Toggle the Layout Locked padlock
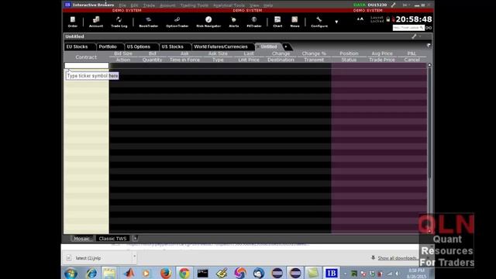 tap(387, 19)
